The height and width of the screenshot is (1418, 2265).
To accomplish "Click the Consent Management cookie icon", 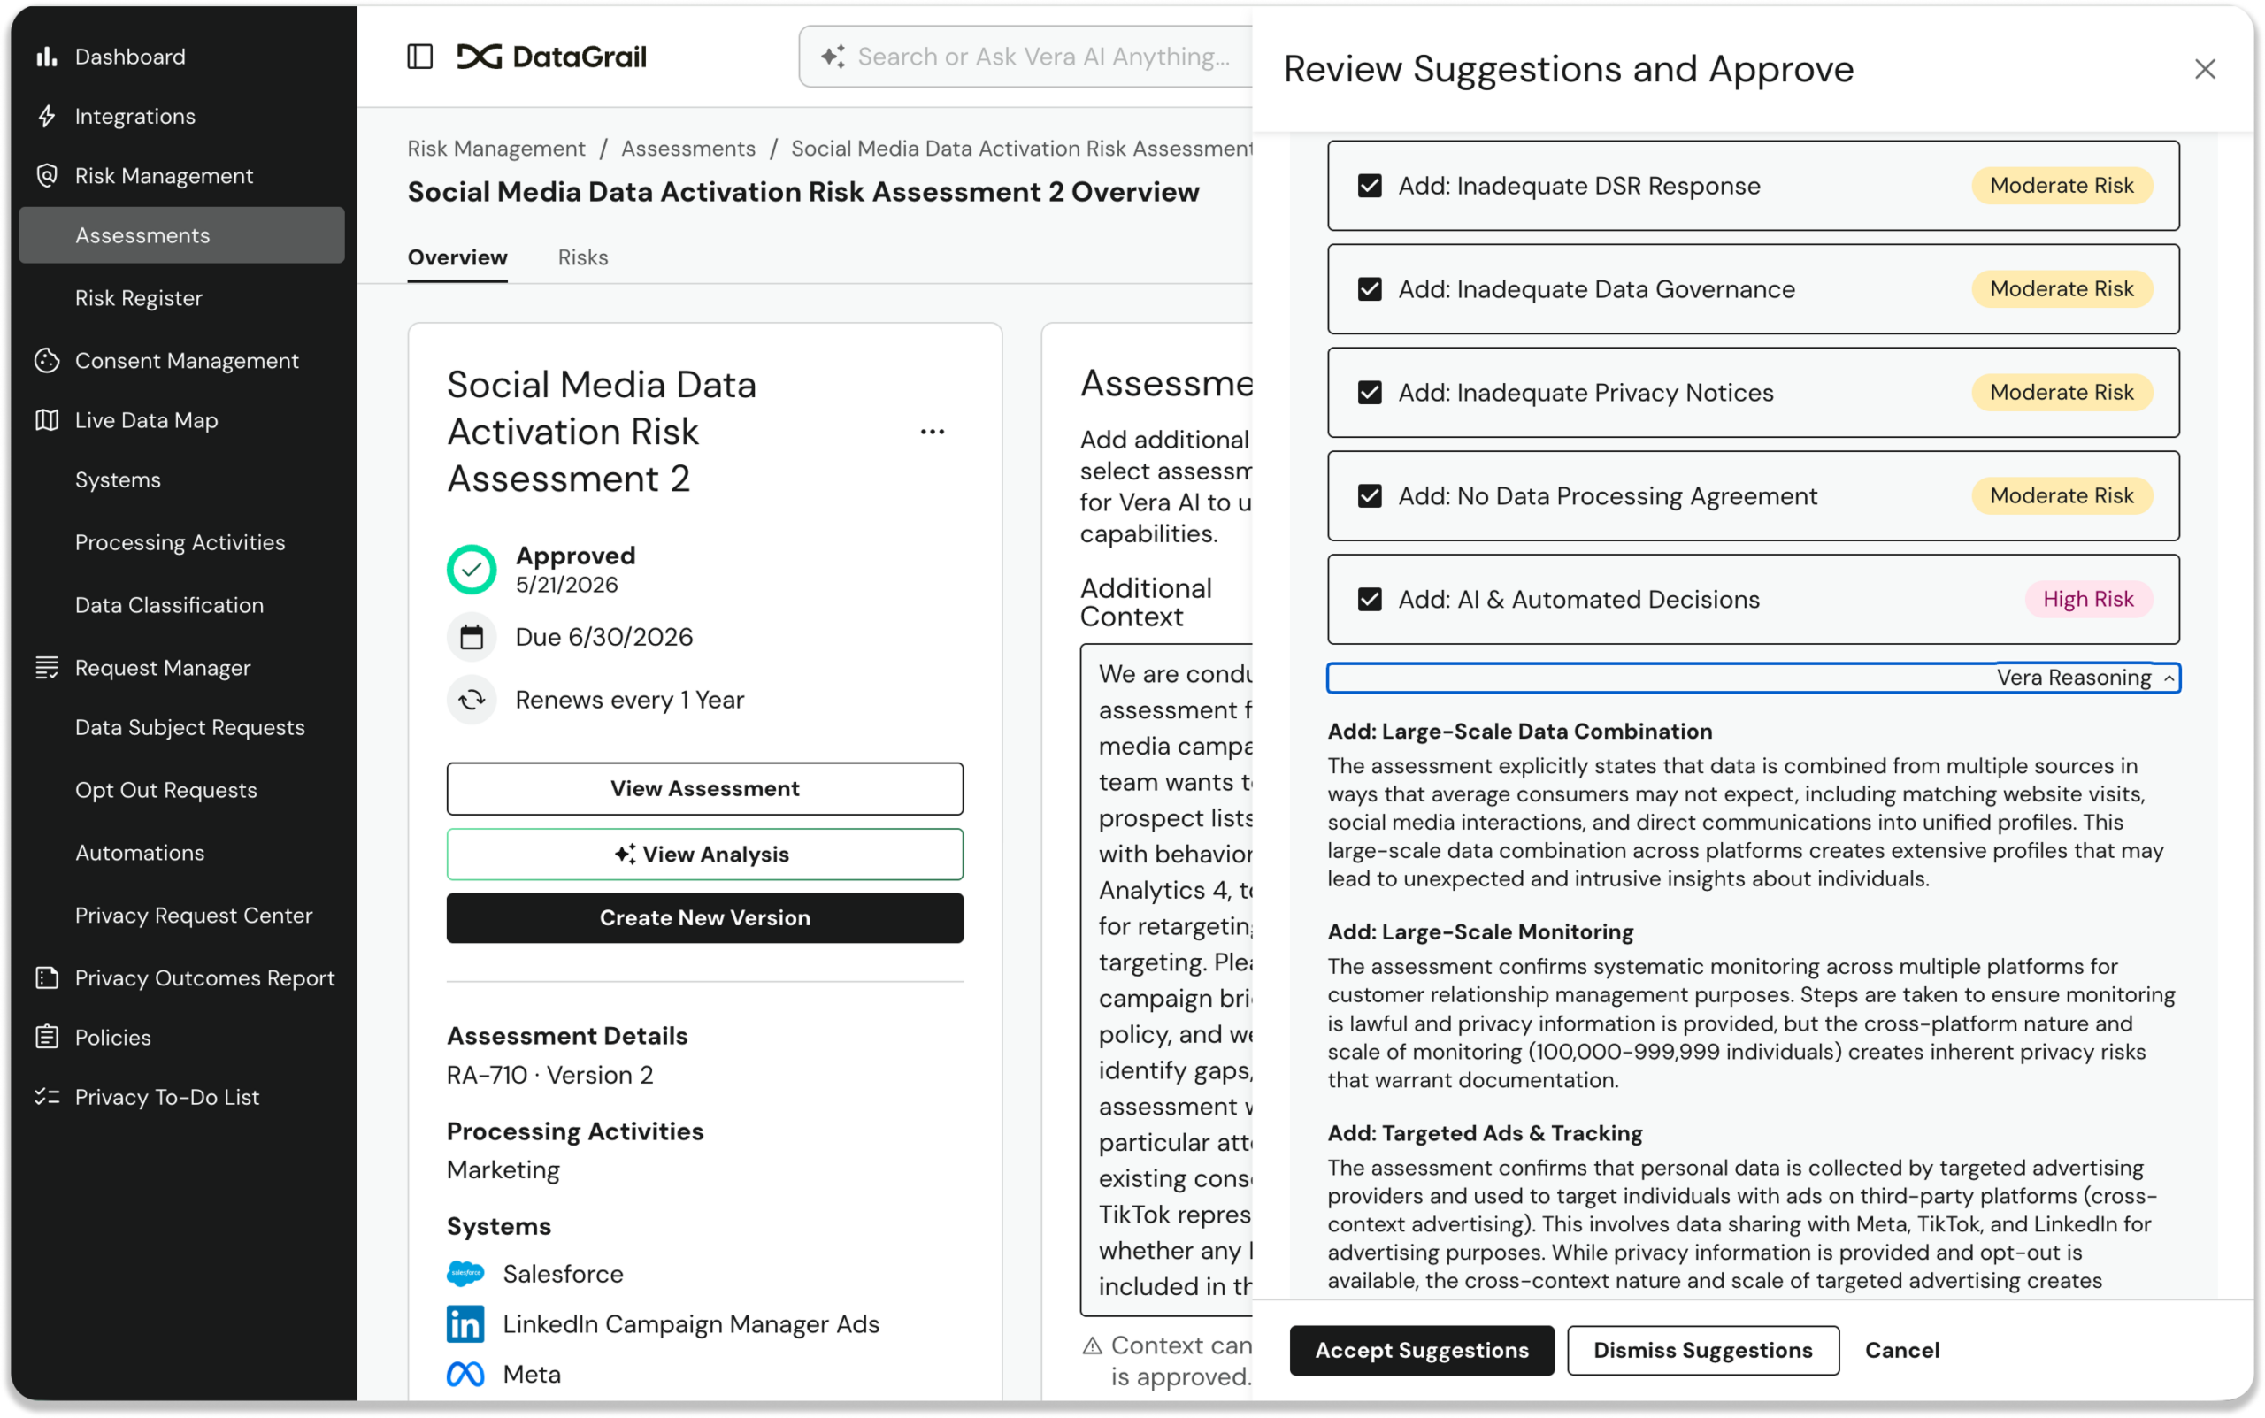I will 46,360.
